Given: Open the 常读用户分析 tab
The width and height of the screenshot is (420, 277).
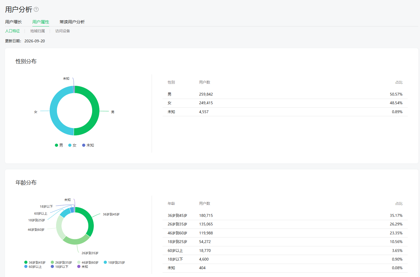Looking at the screenshot, I should [72, 22].
